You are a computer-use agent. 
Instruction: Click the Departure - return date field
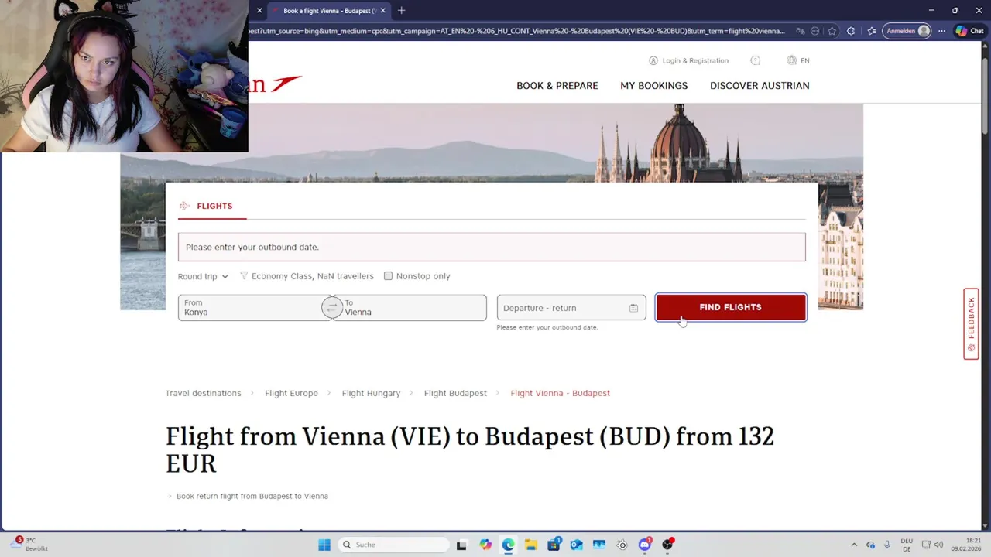pos(571,308)
